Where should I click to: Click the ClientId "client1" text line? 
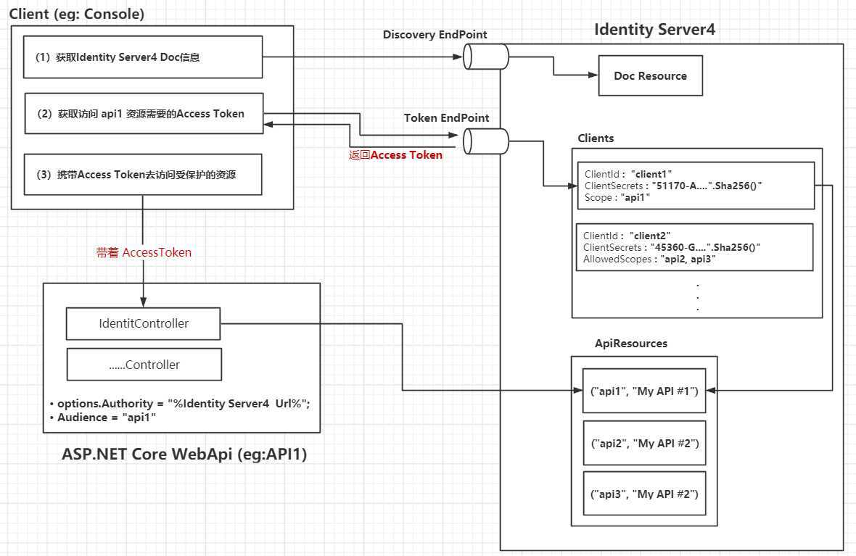click(627, 174)
